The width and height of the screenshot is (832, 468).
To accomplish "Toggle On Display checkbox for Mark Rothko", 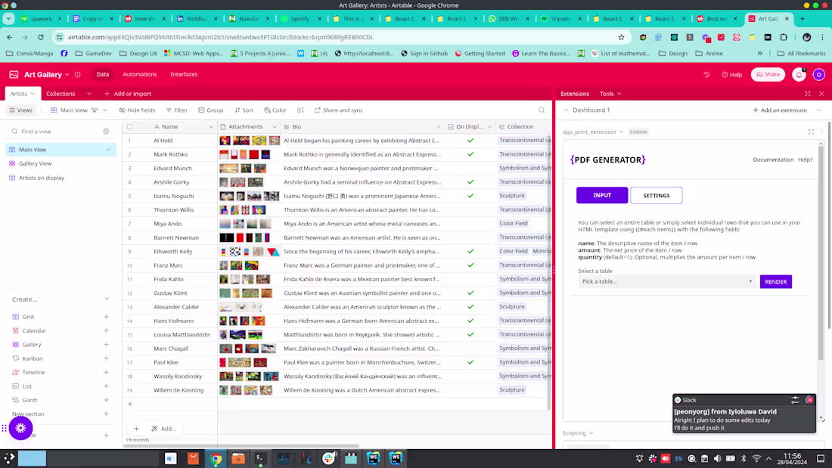I will pyautogui.click(x=470, y=154).
